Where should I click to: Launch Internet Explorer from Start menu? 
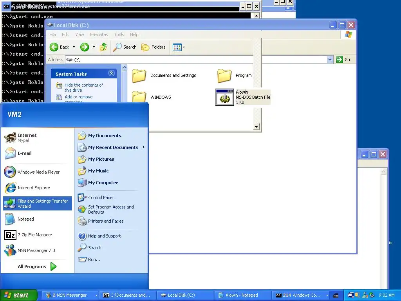37,188
